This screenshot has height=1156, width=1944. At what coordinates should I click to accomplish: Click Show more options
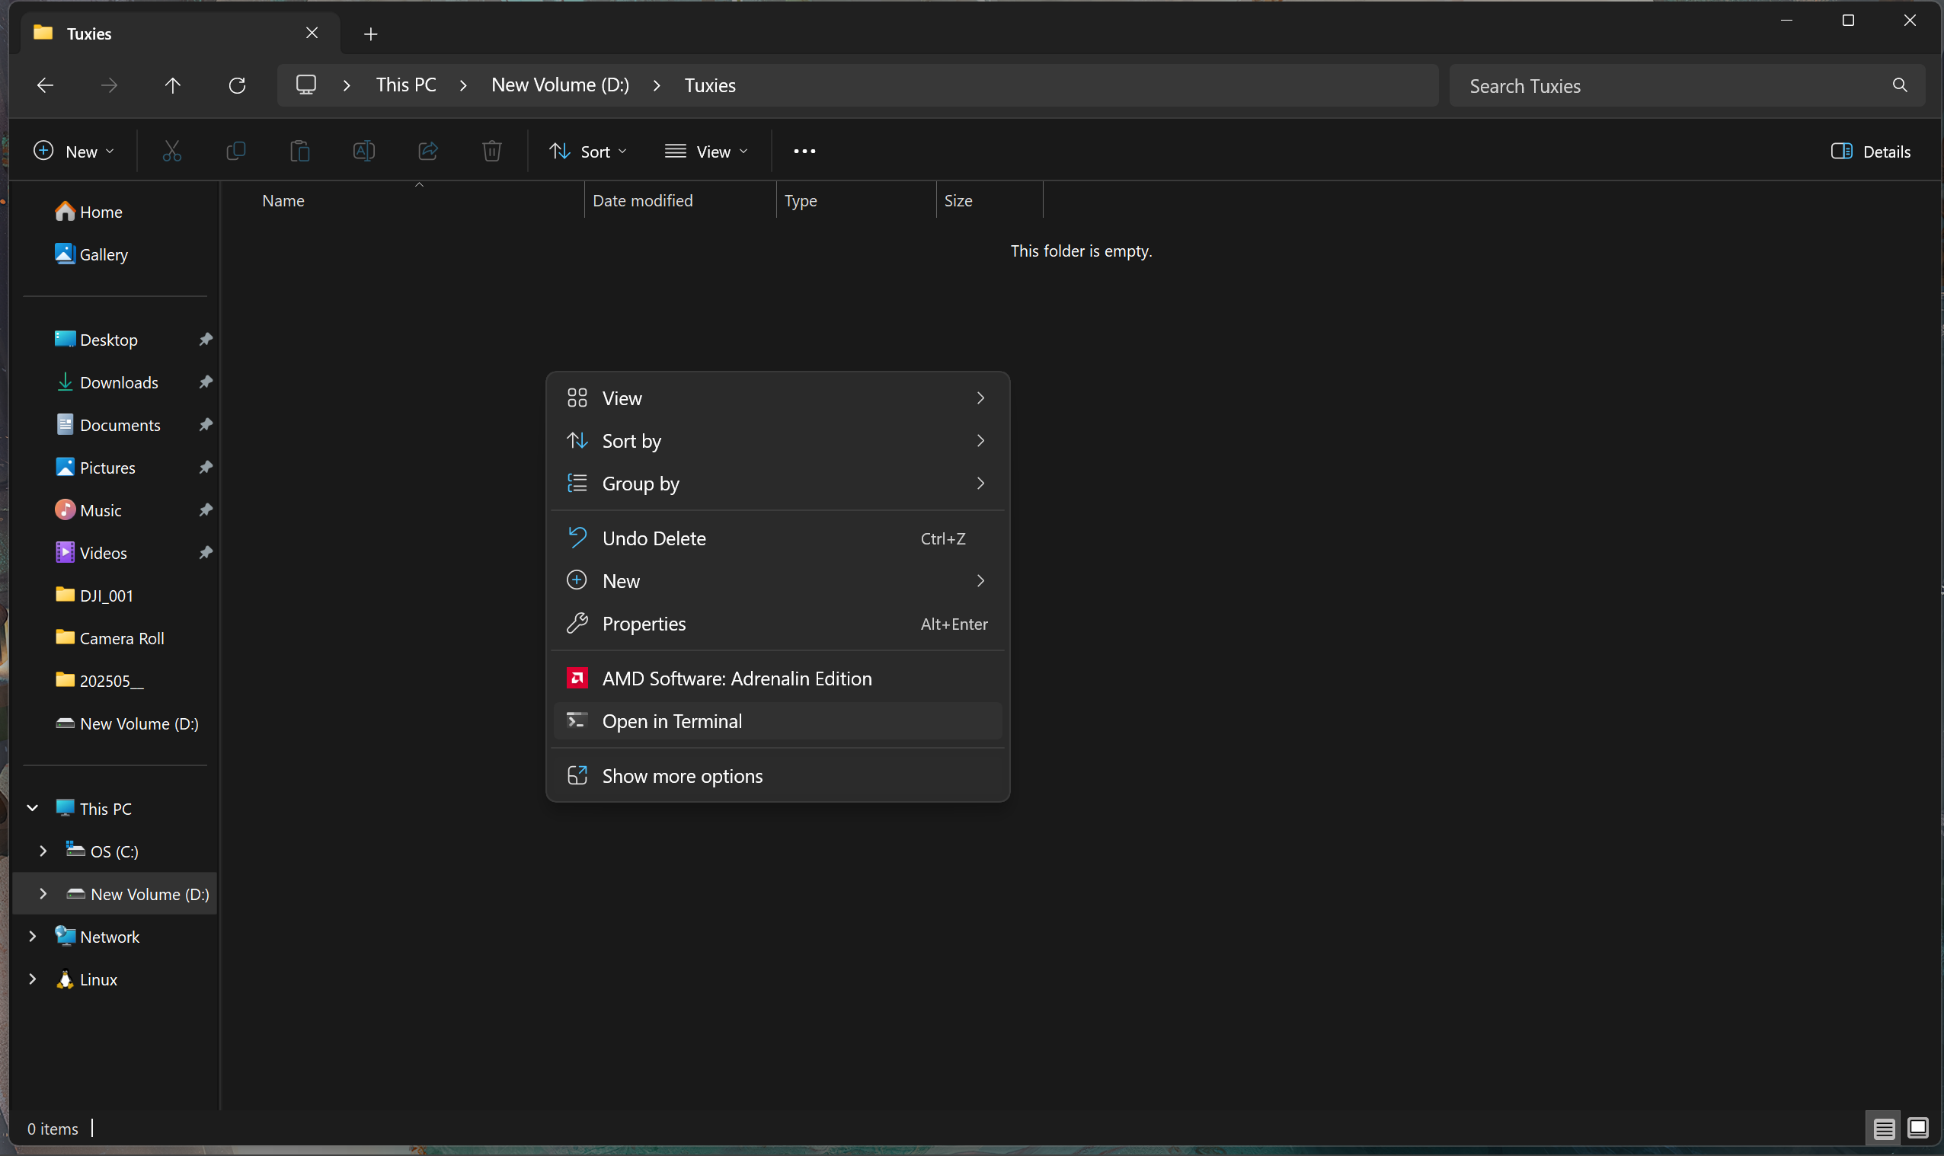tap(778, 776)
